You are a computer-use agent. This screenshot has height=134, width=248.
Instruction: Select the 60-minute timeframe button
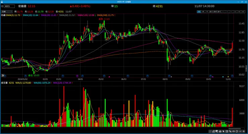click(243, 12)
